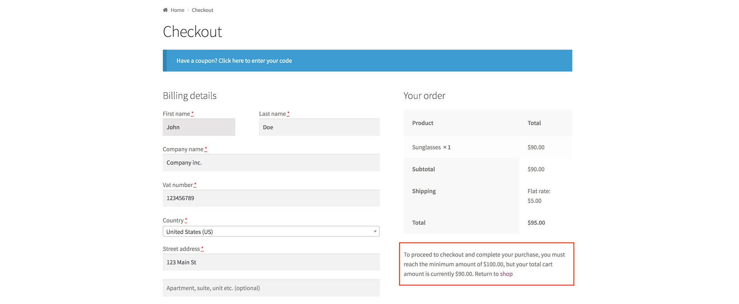This screenshot has height=304, width=739.
Task: Focus the First name field
Action: (199, 127)
